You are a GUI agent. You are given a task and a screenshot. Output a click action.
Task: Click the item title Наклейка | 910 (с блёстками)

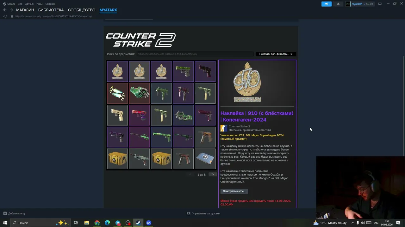click(x=257, y=116)
